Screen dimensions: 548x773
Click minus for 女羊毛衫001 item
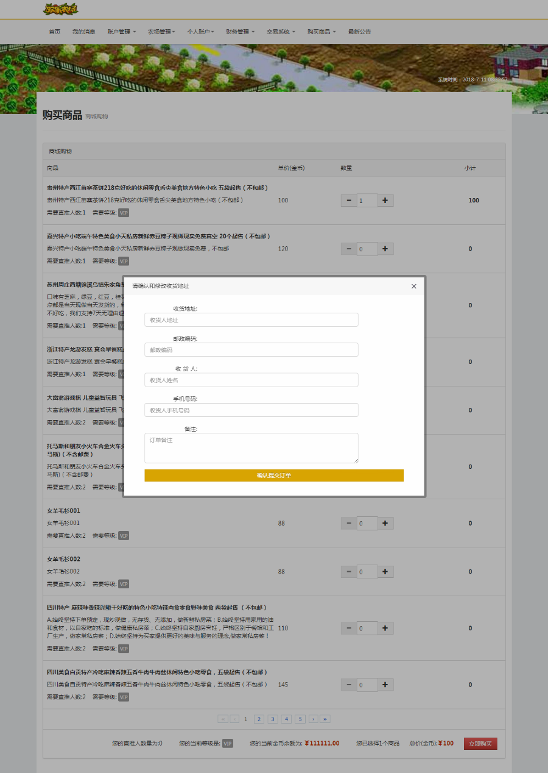click(x=348, y=523)
